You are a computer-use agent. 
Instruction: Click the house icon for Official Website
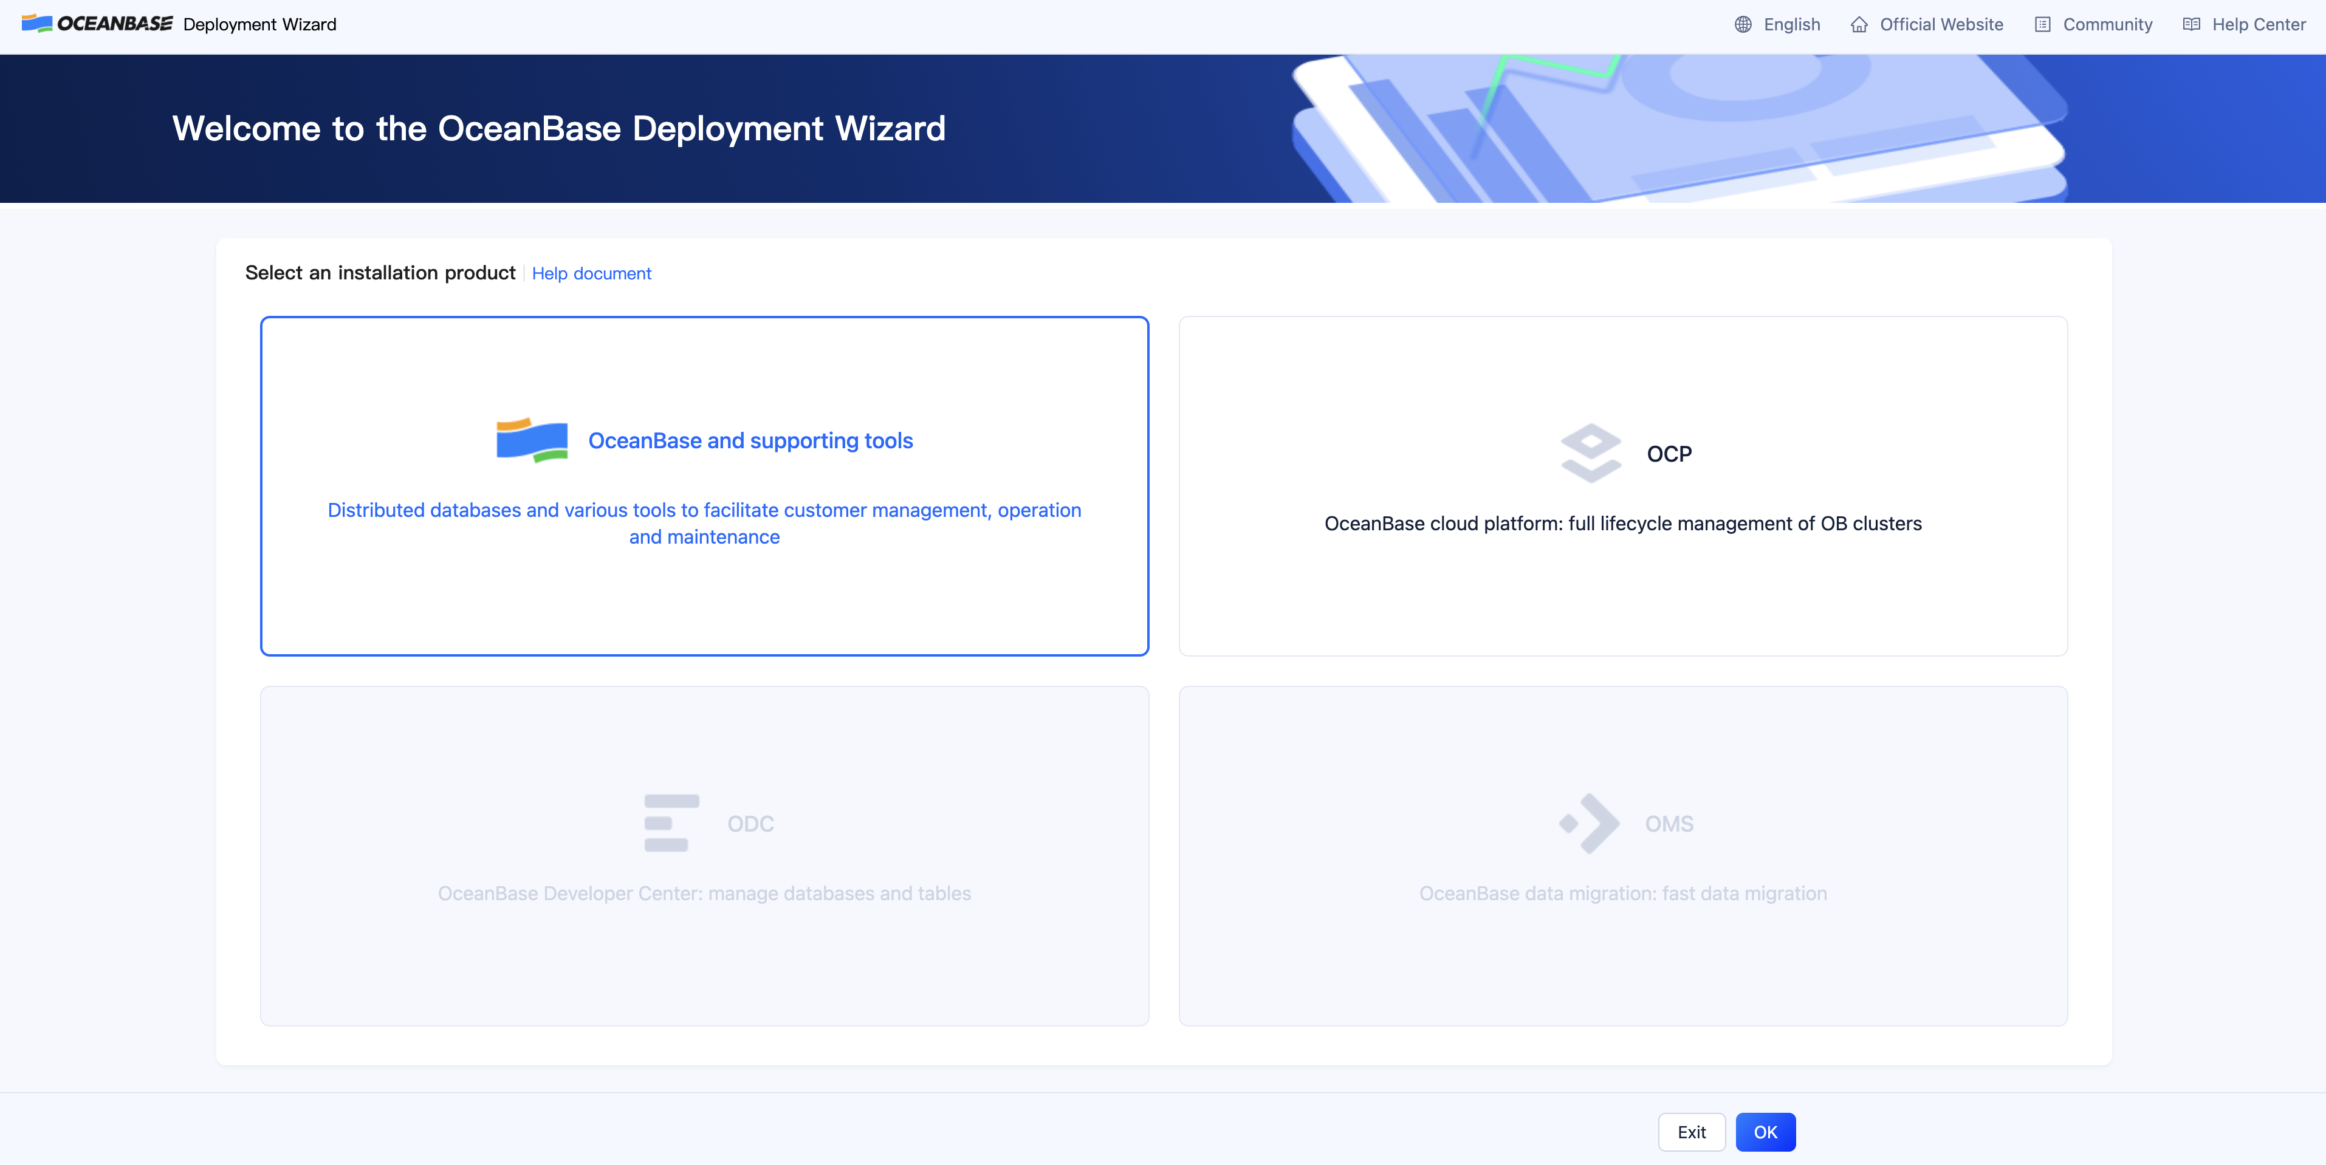[x=1858, y=24]
